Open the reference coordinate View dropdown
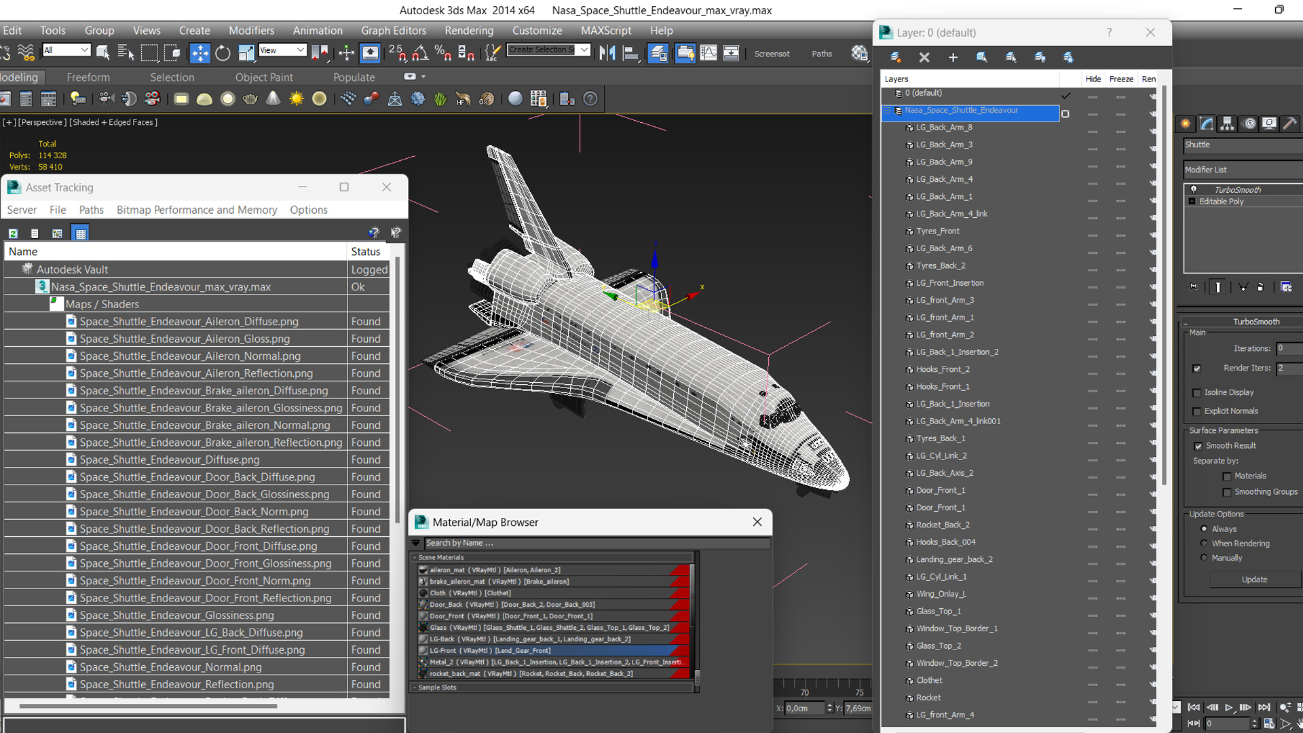The width and height of the screenshot is (1303, 733). click(282, 50)
